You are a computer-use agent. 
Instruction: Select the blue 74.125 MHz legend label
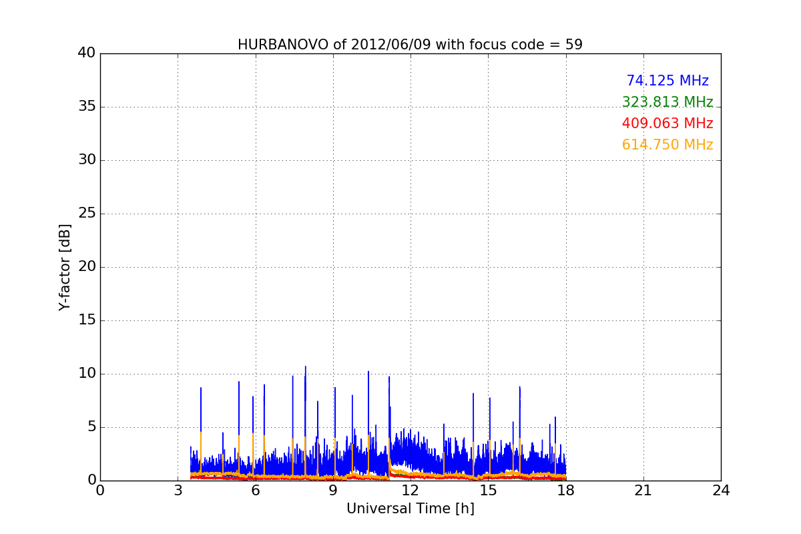[667, 81]
